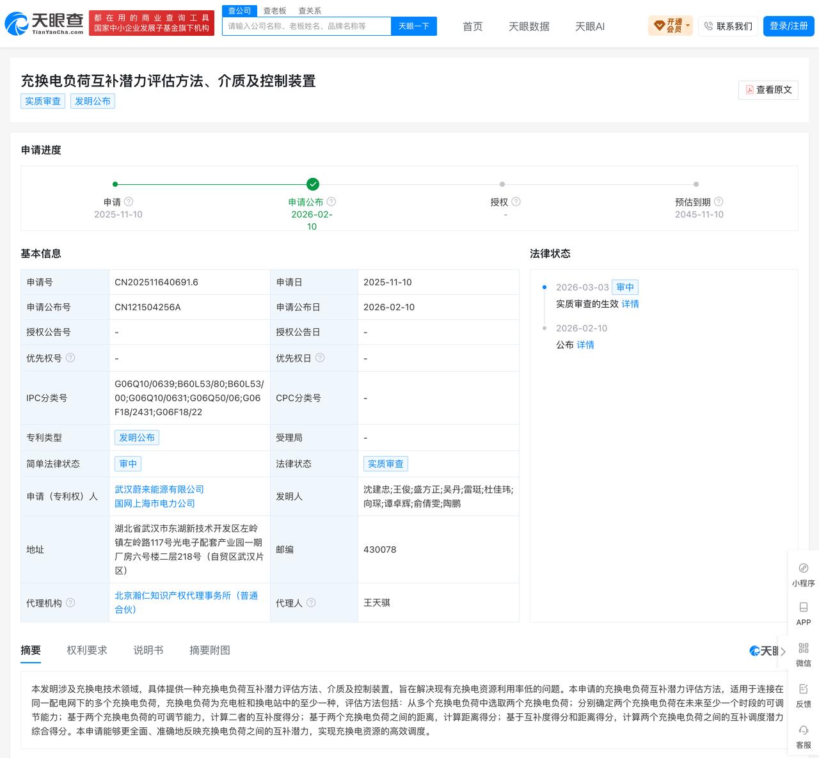Click help icon beside 优先权号

(70, 358)
